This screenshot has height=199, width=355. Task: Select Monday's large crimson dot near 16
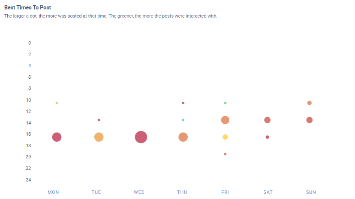coord(57,137)
